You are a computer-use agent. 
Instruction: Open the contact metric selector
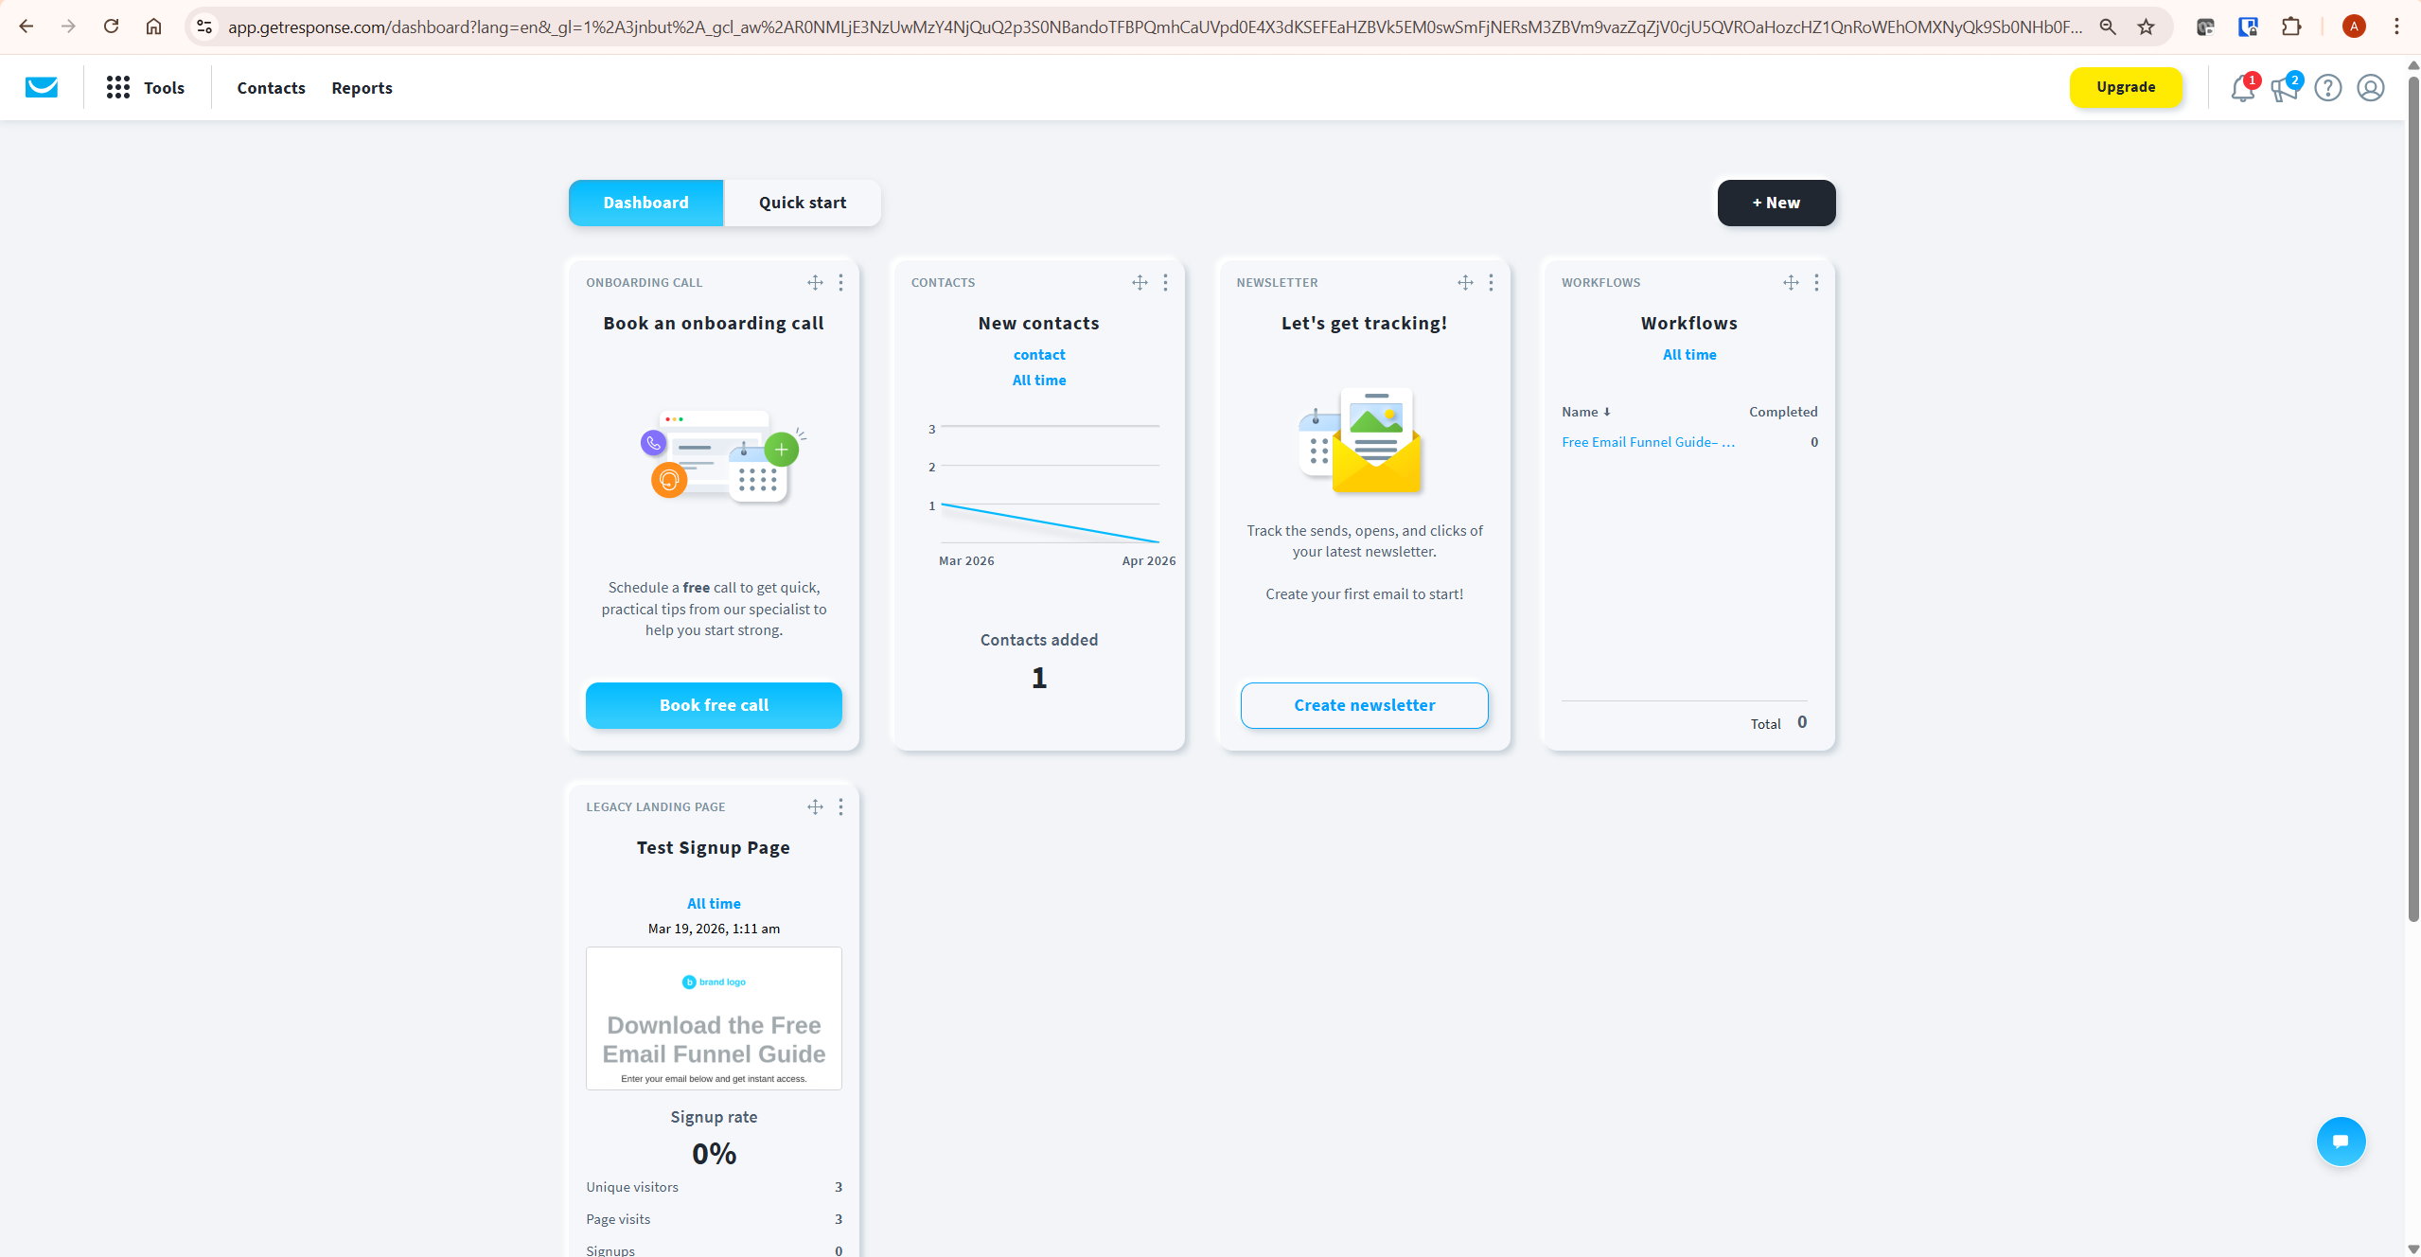click(x=1038, y=354)
